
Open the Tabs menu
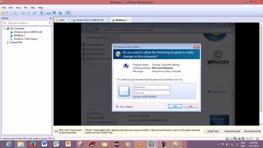click(x=32, y=8)
